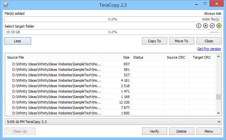Select the size cell 581
This screenshot has height=140, width=226.
126,70
